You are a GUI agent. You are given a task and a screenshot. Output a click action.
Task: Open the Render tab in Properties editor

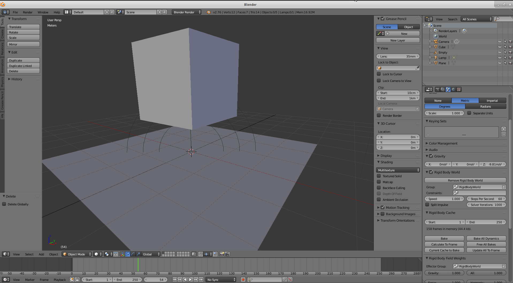(437, 89)
